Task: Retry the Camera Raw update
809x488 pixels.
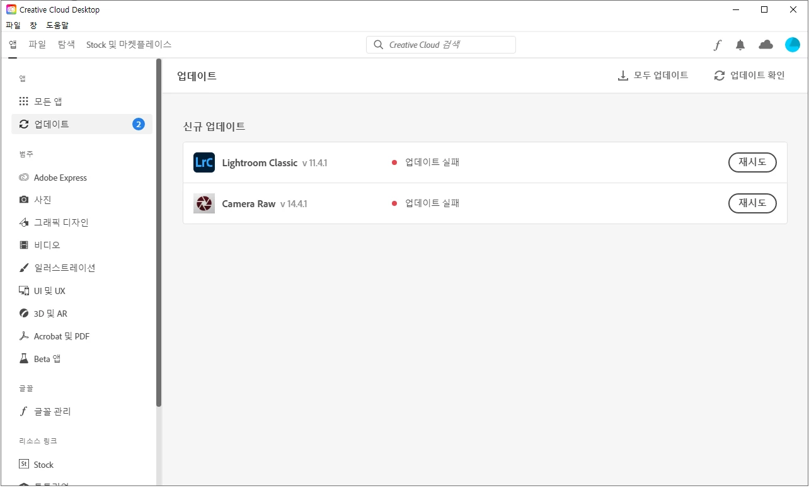Action: pos(752,203)
